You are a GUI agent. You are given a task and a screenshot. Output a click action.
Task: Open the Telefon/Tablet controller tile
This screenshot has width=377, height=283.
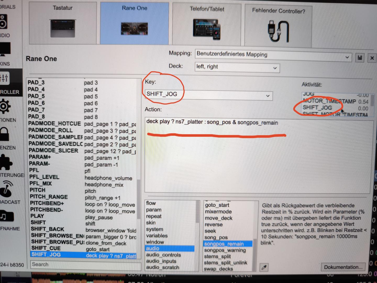[207, 24]
